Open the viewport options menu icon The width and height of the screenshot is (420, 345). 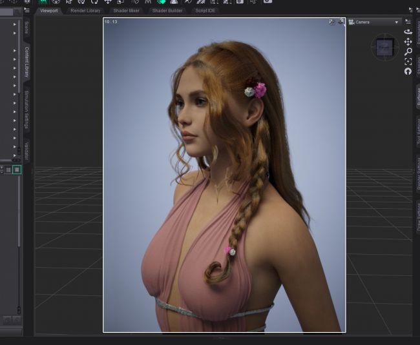click(x=408, y=21)
